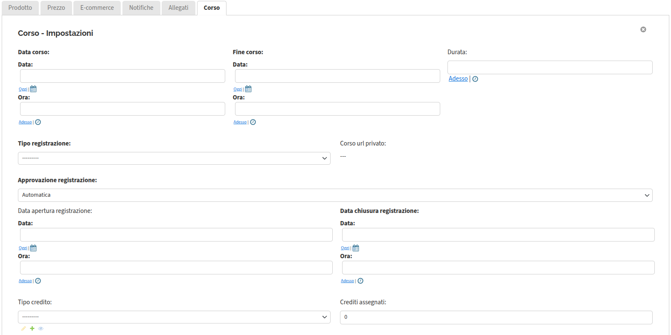Open clock picker for Fine corso time
This screenshot has width=671, height=335.
pyautogui.click(x=253, y=122)
